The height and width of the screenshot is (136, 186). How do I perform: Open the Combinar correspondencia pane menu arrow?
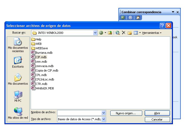point(173,12)
